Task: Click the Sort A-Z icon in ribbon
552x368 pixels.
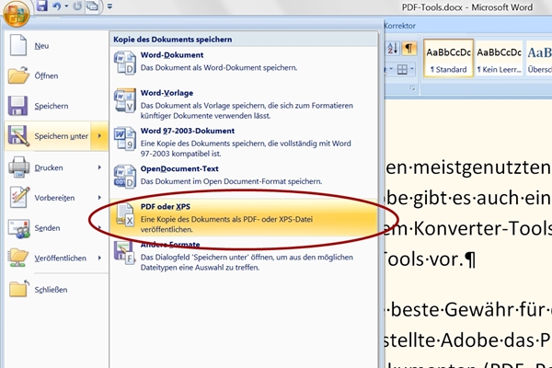Action: coord(393,48)
